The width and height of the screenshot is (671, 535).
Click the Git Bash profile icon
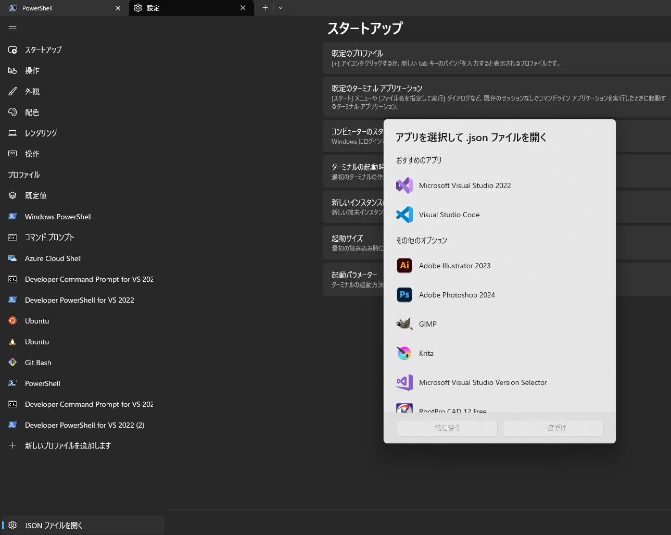coord(12,362)
